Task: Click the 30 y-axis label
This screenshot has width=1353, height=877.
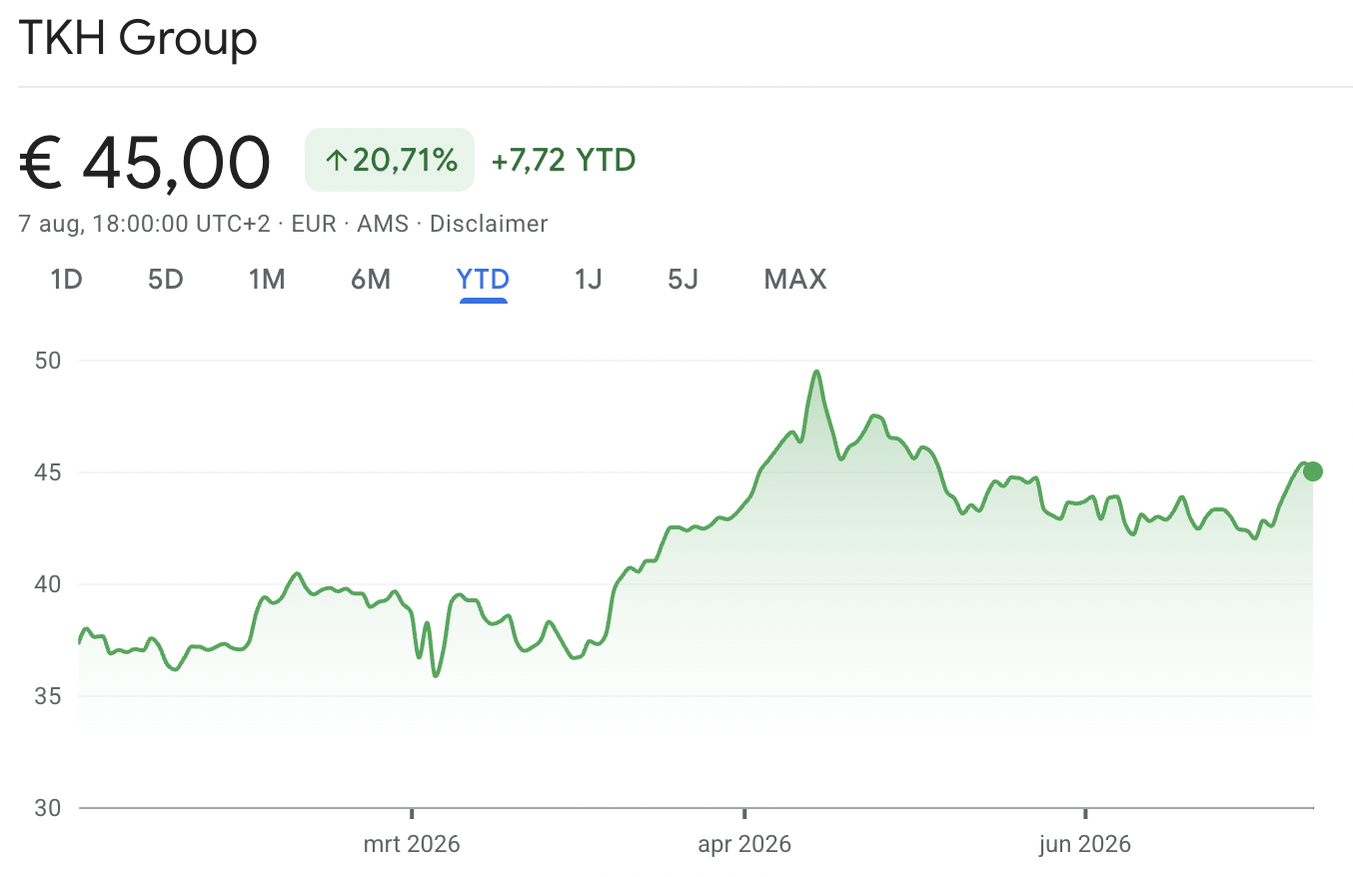Action: point(48,808)
